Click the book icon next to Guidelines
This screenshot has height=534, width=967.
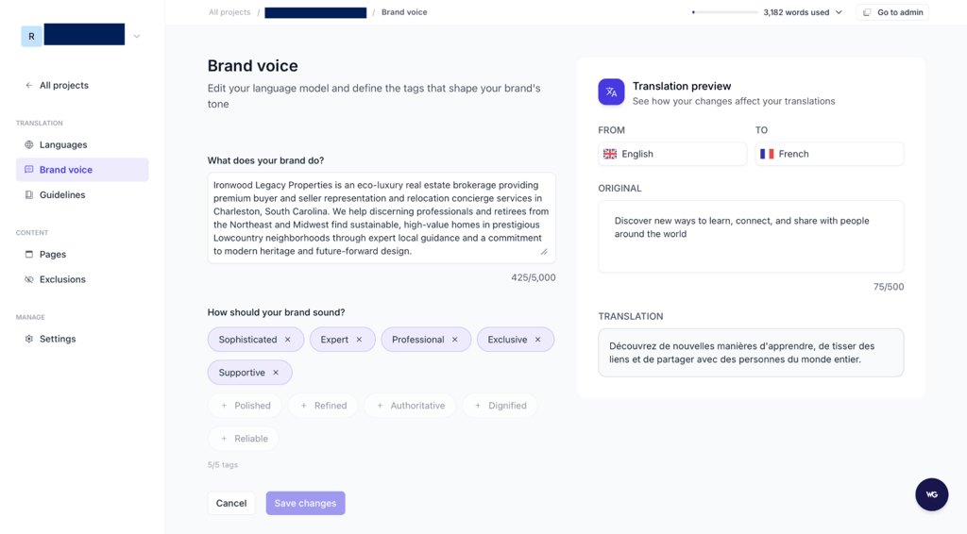[29, 194]
